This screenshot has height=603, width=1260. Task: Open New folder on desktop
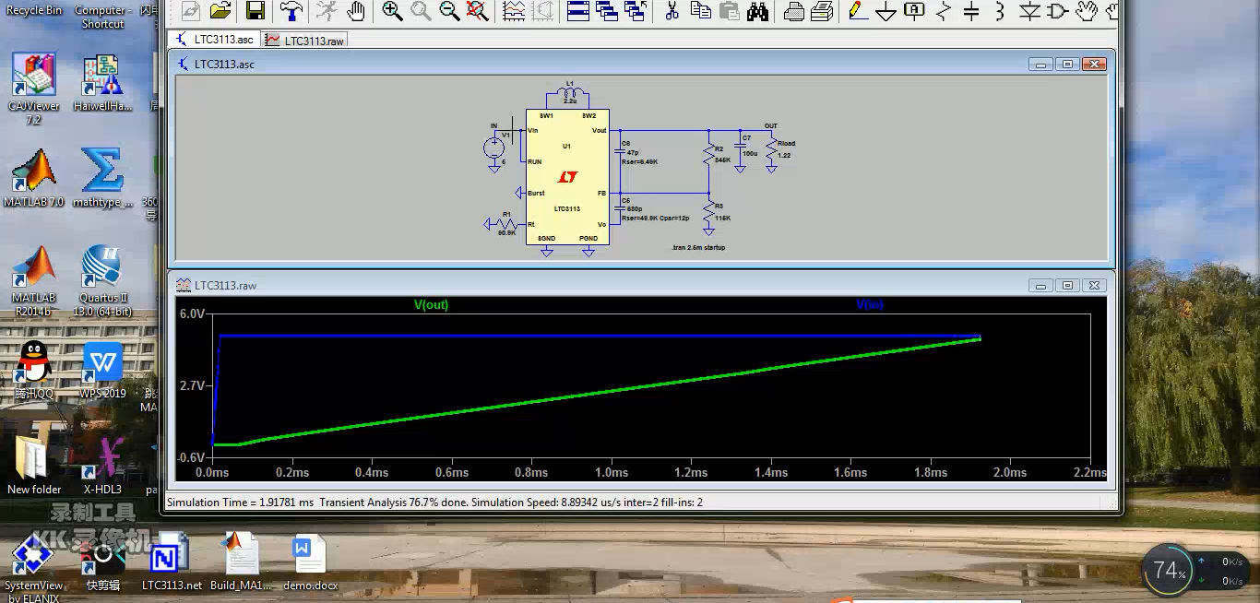coord(34,465)
